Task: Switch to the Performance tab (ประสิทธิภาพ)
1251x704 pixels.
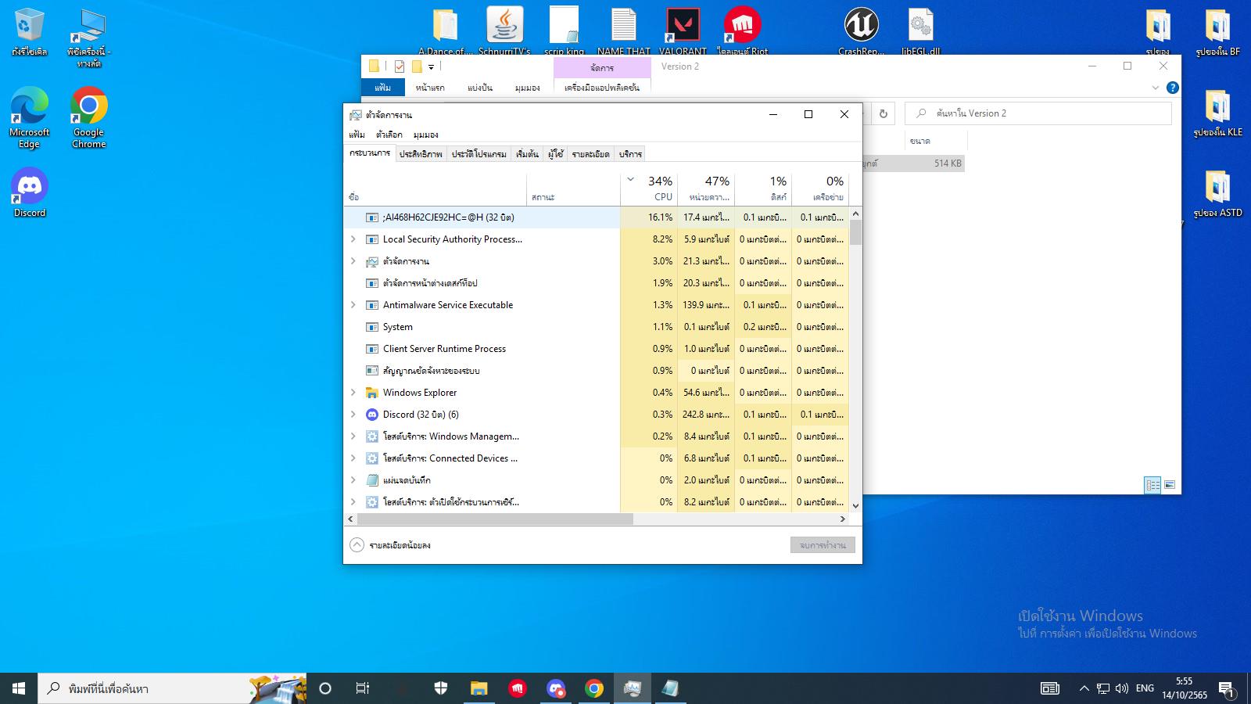Action: point(421,154)
